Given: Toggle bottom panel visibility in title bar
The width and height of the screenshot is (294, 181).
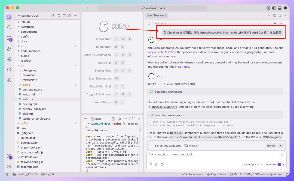Looking at the screenshot, I should (x=280, y=8).
